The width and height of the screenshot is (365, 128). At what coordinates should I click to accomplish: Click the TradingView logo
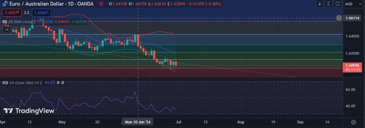(x=29, y=111)
